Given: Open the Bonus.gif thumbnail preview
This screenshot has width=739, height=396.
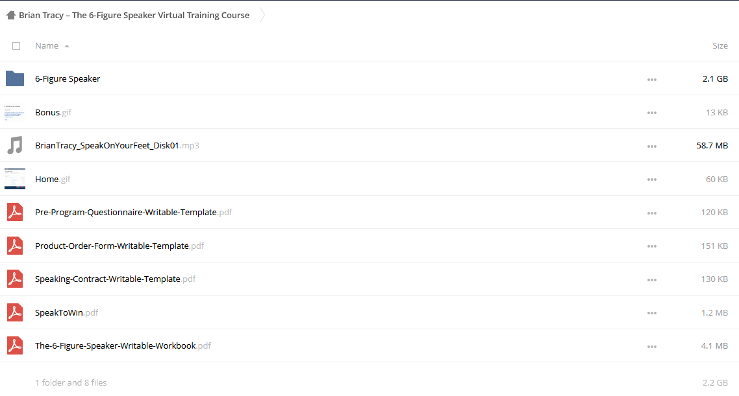Looking at the screenshot, I should (x=15, y=112).
